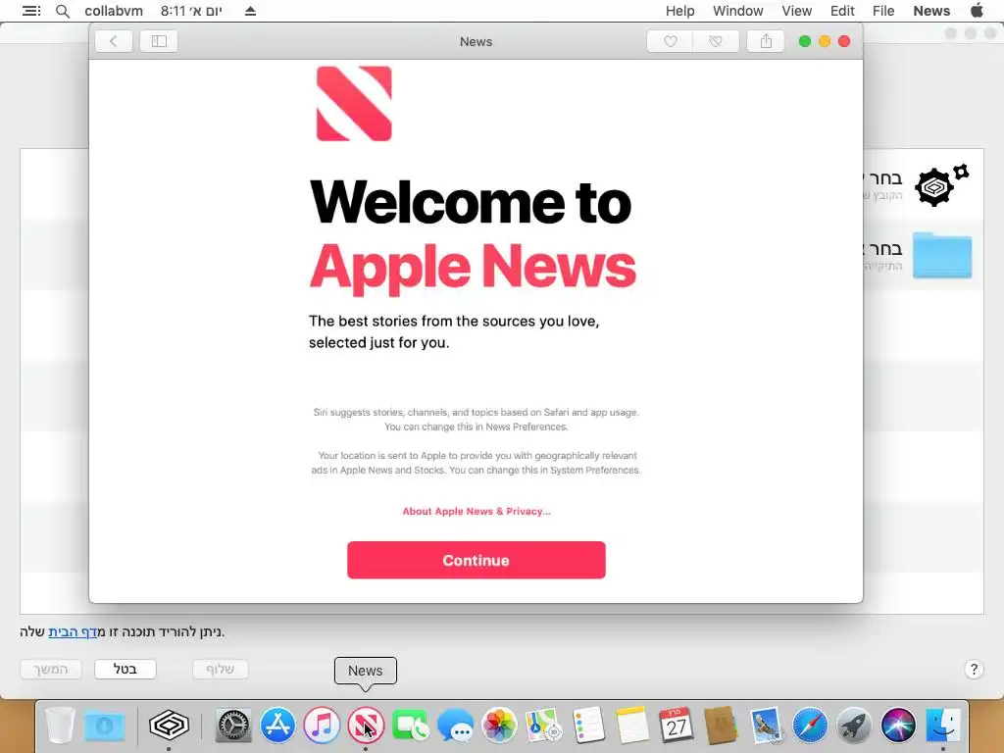The image size is (1004, 753).
Task: Open the Apple menu
Action: (x=978, y=11)
